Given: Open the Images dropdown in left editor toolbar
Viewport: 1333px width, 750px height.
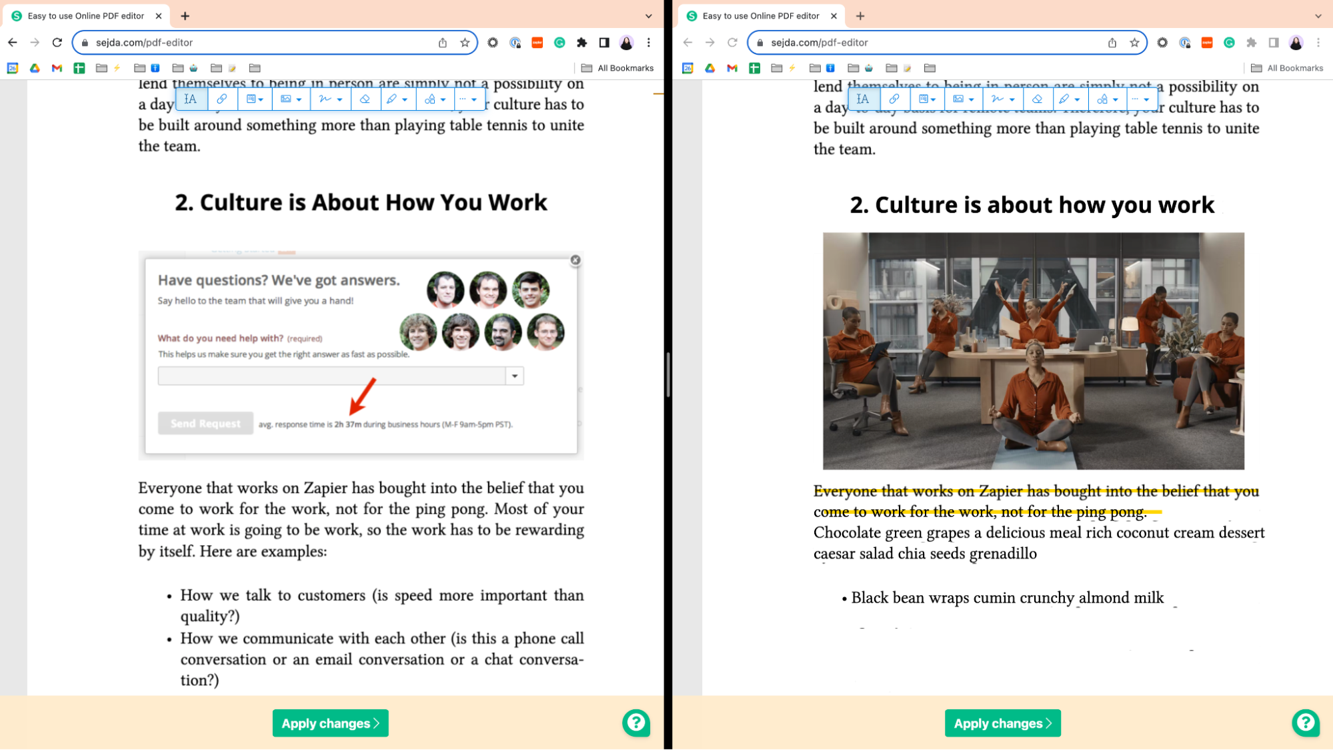Looking at the screenshot, I should 291,99.
